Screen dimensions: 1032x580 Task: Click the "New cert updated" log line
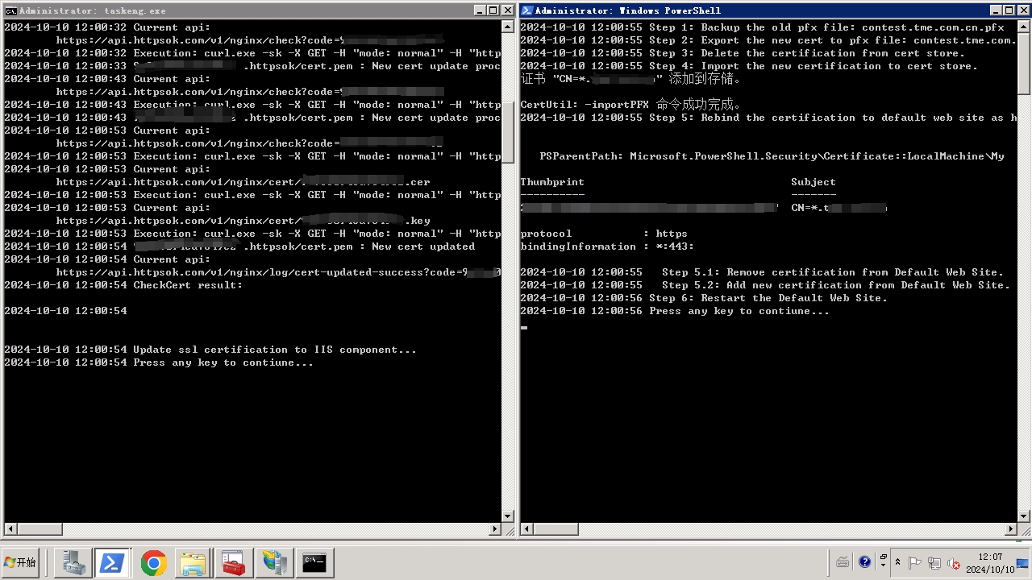239,246
